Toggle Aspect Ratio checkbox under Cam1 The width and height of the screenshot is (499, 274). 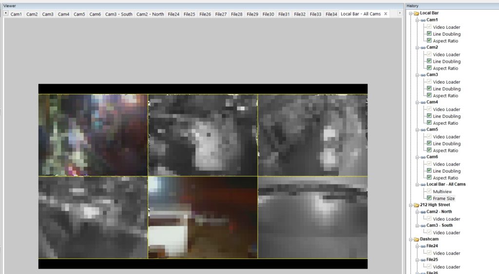click(x=429, y=40)
